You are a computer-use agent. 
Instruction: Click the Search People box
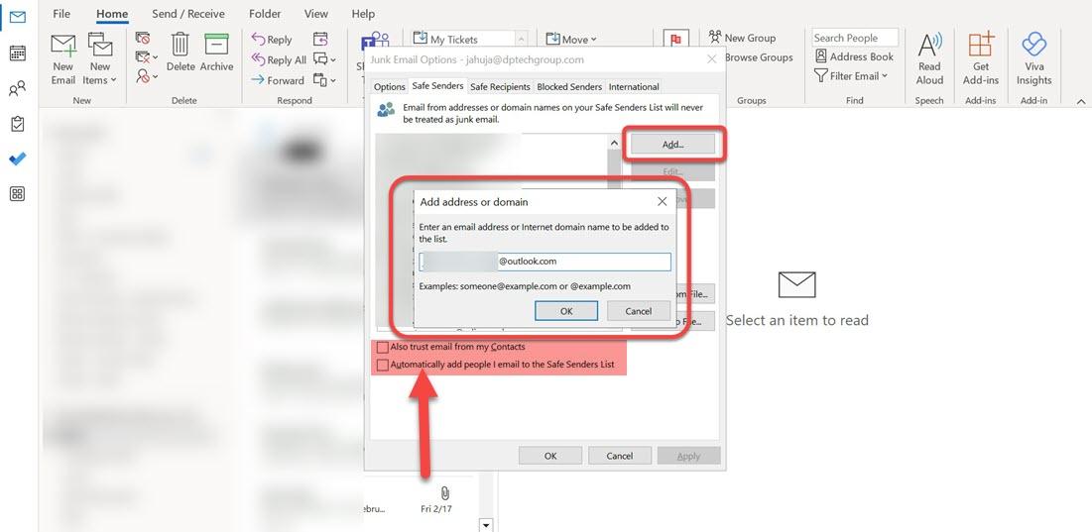[x=854, y=38]
